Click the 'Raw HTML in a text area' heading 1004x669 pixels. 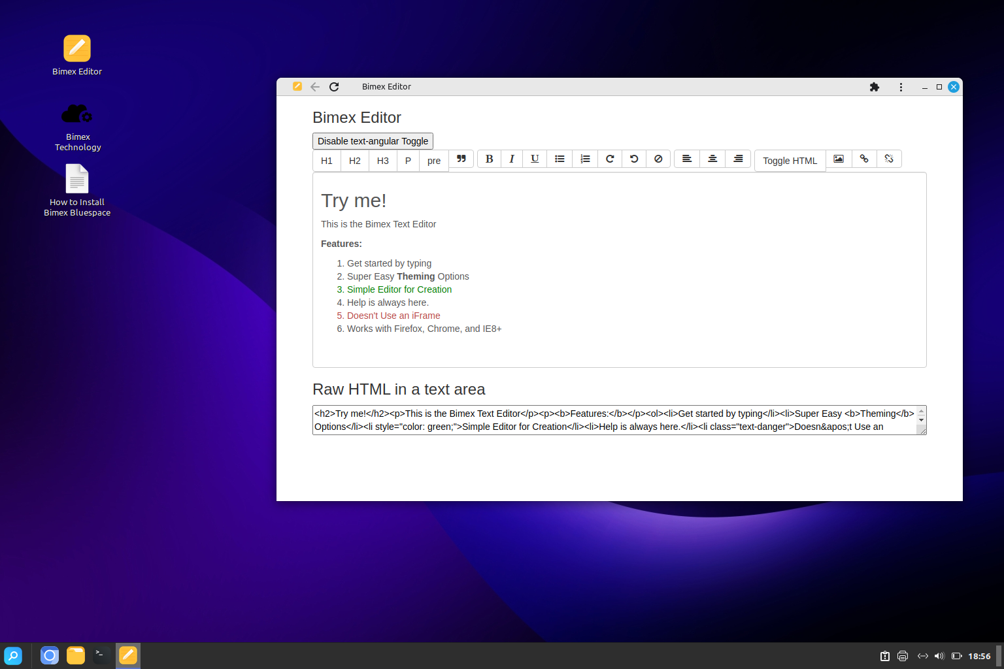(399, 389)
